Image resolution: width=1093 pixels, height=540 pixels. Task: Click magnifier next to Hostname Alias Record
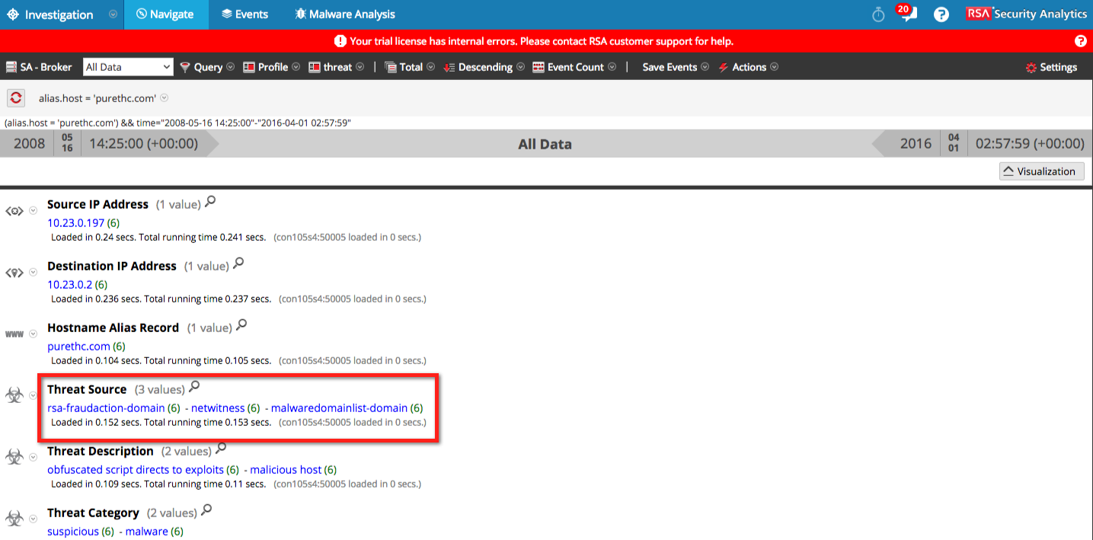[x=241, y=325]
